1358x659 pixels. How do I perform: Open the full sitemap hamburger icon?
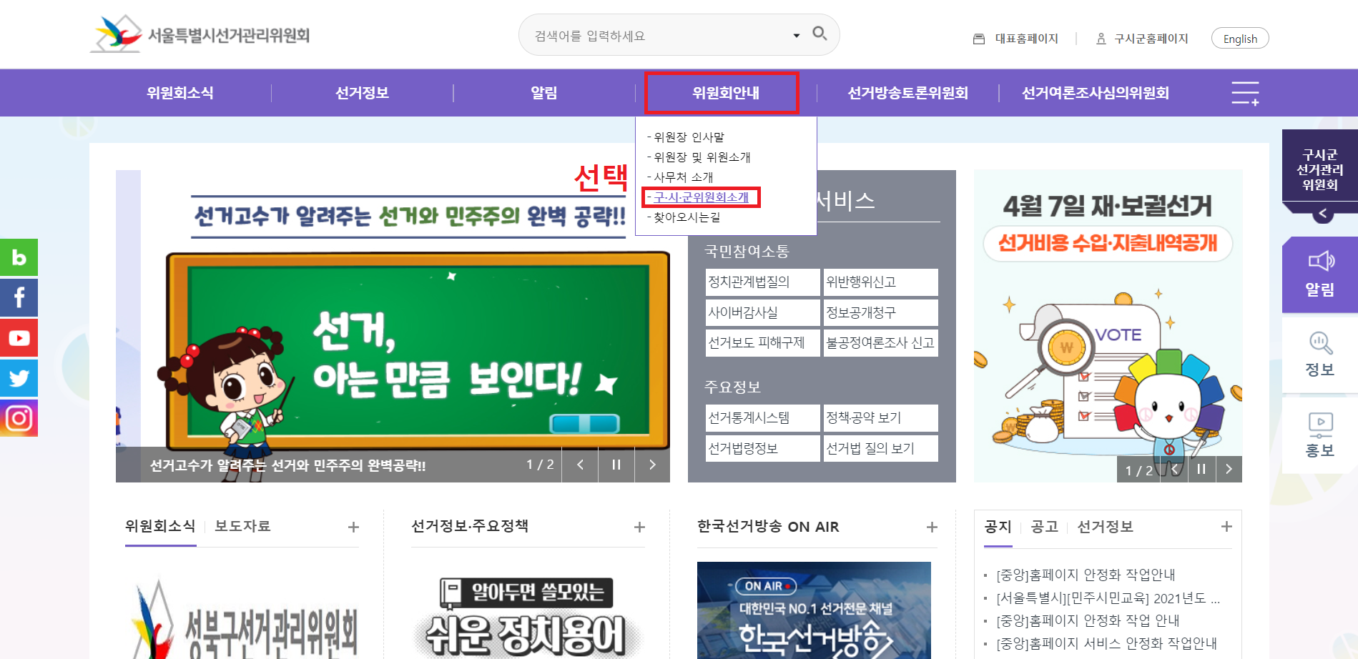pos(1245,93)
